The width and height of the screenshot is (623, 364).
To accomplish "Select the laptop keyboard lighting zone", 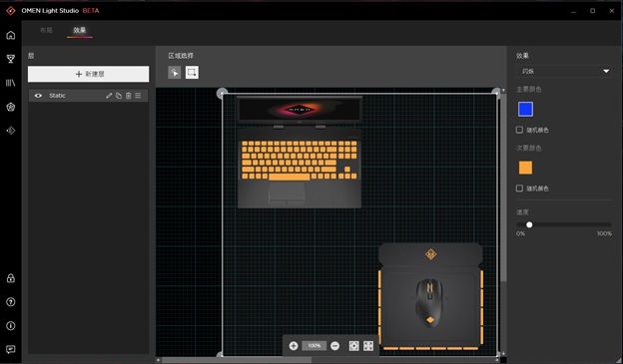I will (300, 160).
